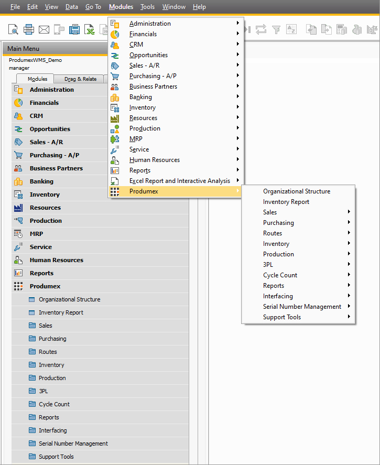This screenshot has height=465, width=380.
Task: Click ProdumexWMS_Demo company name text
Action: pos(35,60)
